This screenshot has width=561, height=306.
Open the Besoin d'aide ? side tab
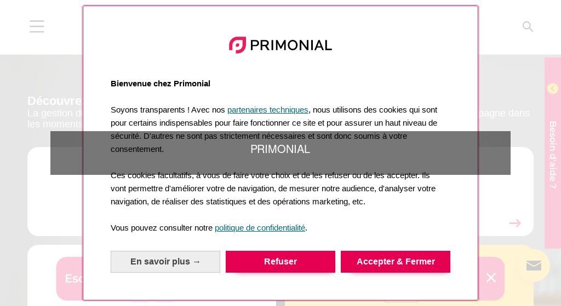click(553, 154)
